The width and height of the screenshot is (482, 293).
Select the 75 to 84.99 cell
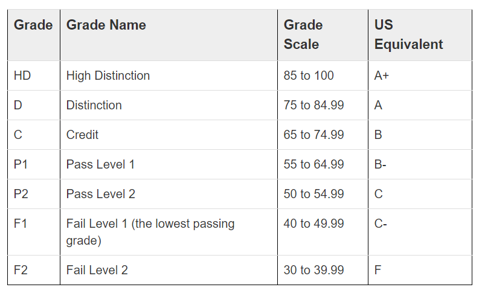pyautogui.click(x=313, y=105)
